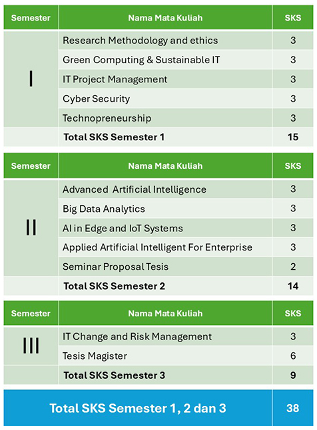Click Seminar Proposal Tesis course
Viewport: 317px width, 430px height.
click(115, 267)
